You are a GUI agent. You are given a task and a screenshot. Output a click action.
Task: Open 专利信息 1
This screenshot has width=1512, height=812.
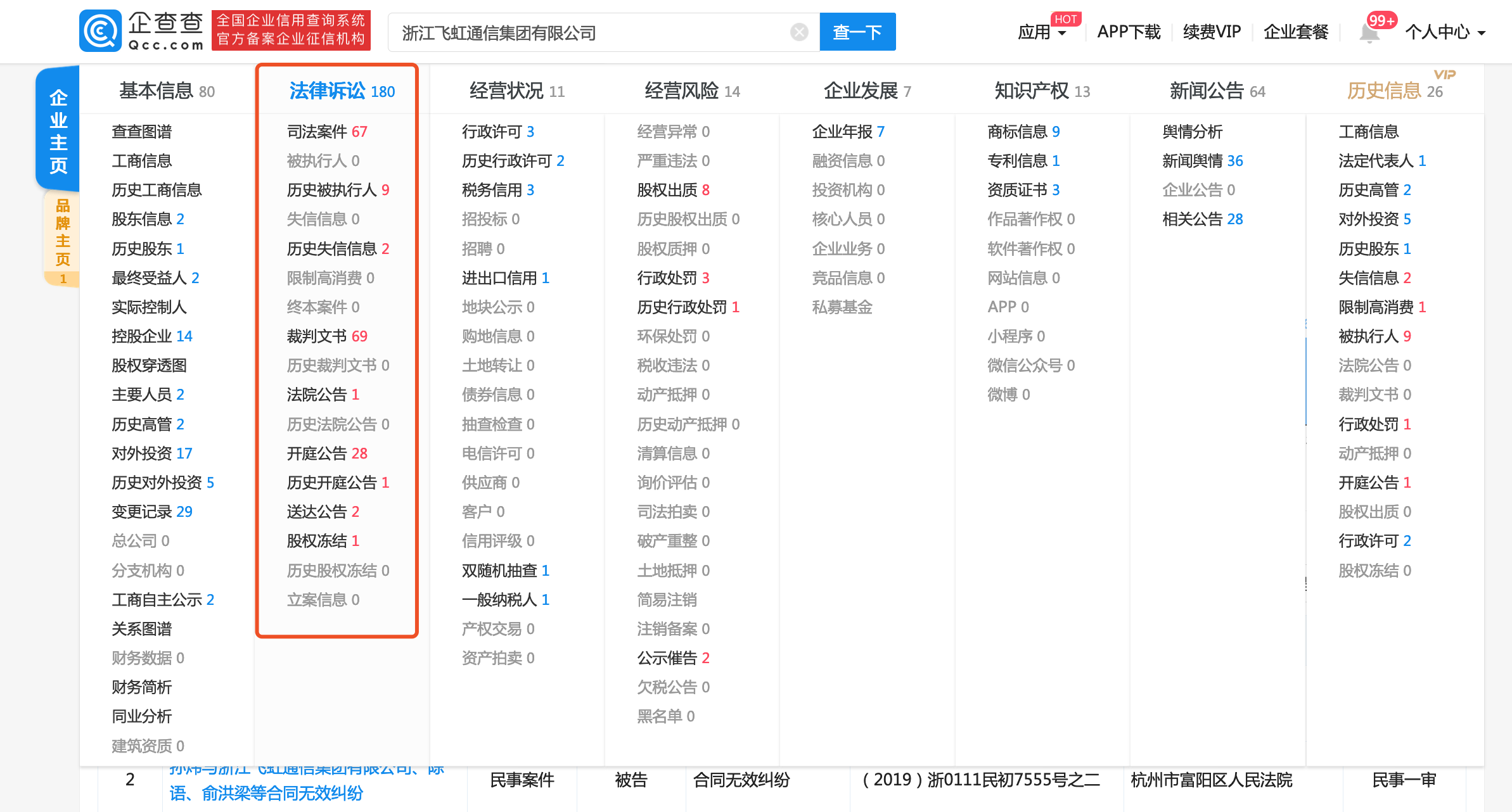(x=1023, y=161)
